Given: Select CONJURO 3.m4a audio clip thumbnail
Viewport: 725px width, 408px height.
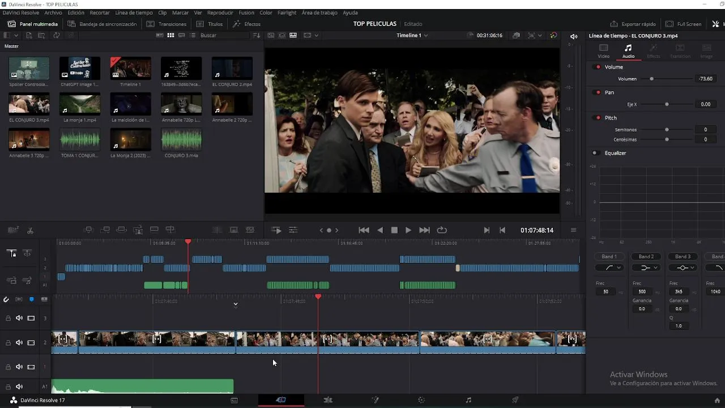Looking at the screenshot, I should tap(181, 139).
